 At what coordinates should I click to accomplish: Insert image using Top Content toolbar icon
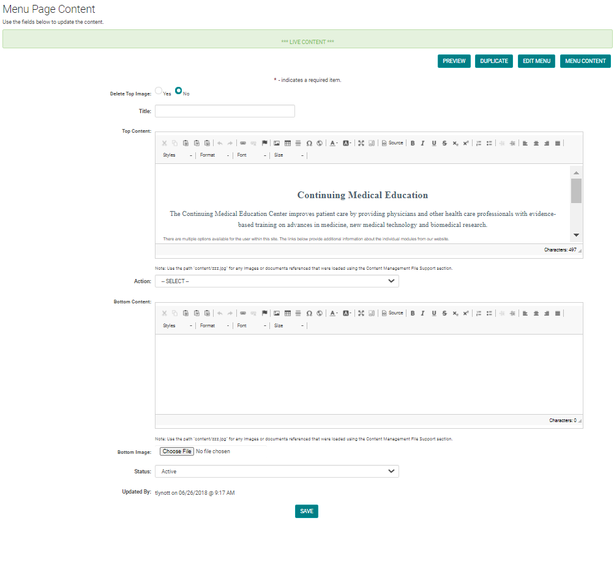(x=277, y=143)
